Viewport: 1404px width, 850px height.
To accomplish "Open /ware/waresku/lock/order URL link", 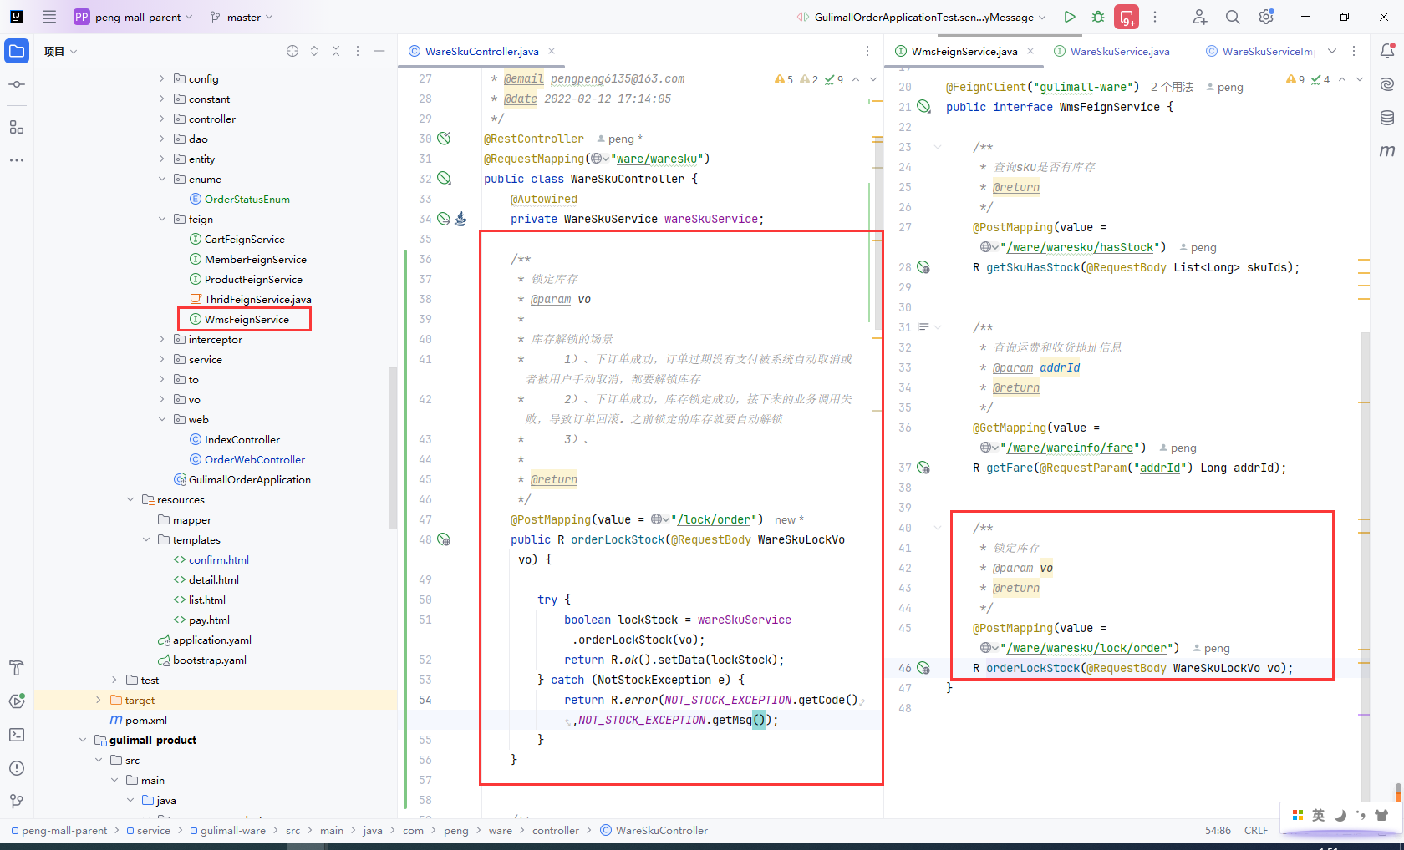I will point(1086,648).
